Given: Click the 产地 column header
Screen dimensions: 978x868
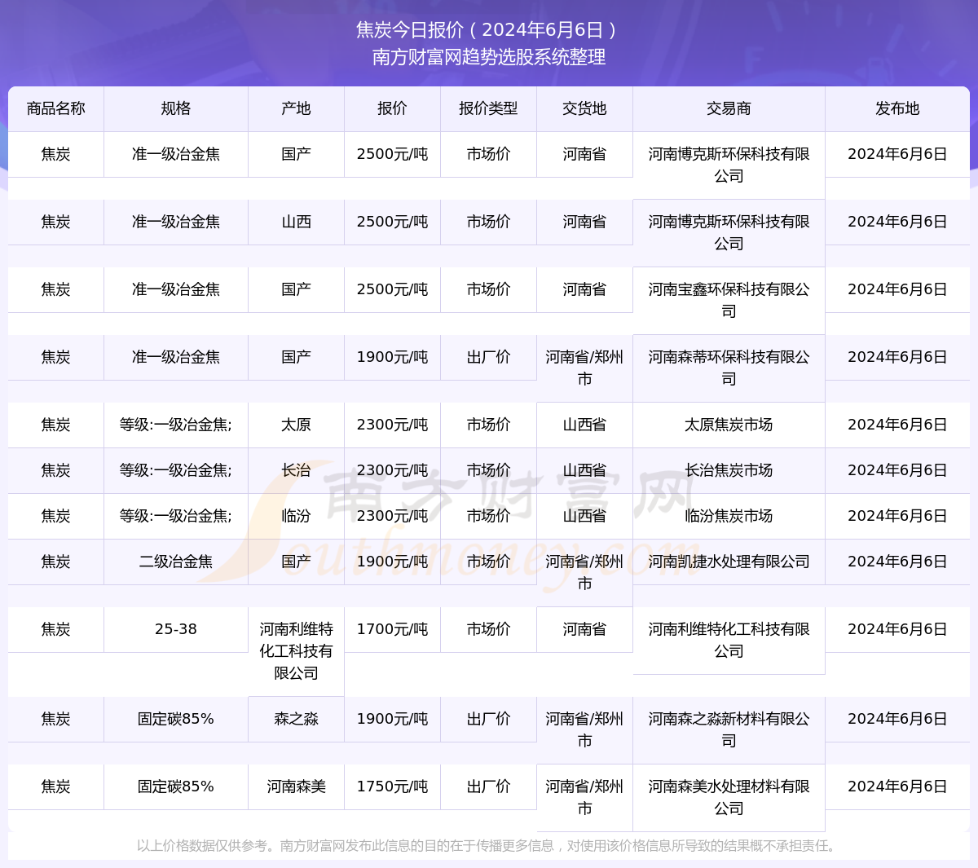Looking at the screenshot, I should 296,108.
